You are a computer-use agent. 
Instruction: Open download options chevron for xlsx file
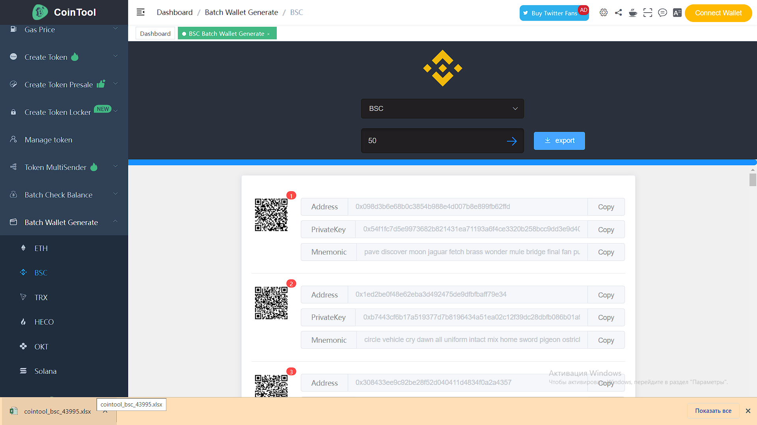(x=105, y=412)
